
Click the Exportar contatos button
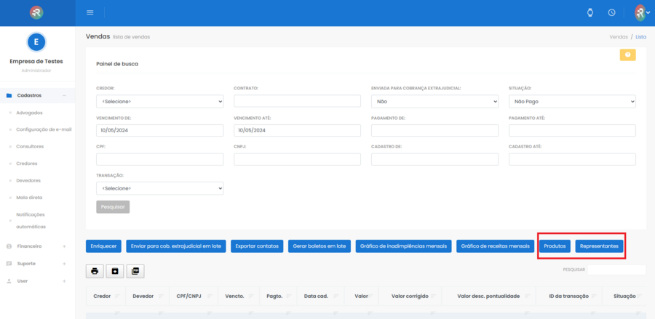(x=257, y=246)
